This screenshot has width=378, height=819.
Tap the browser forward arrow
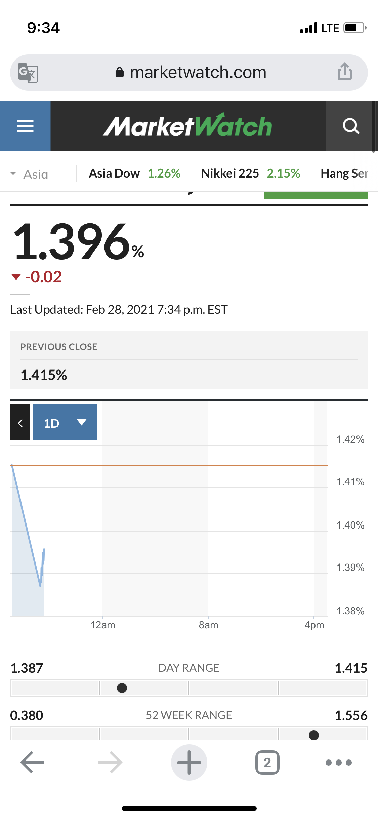click(x=110, y=762)
